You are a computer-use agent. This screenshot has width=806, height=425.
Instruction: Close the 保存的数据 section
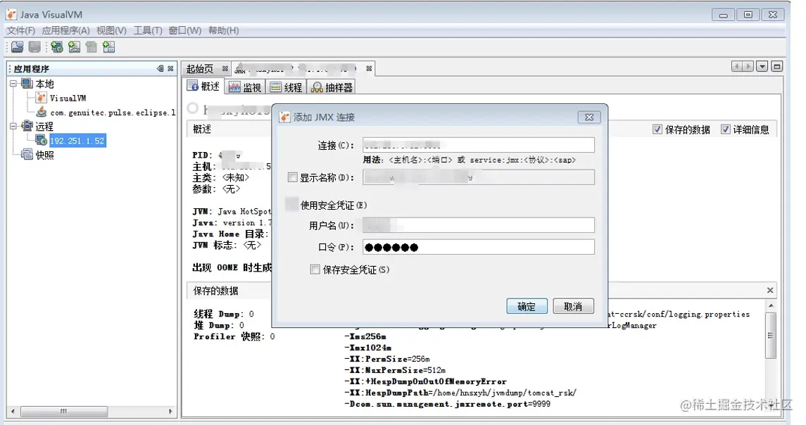tap(770, 291)
